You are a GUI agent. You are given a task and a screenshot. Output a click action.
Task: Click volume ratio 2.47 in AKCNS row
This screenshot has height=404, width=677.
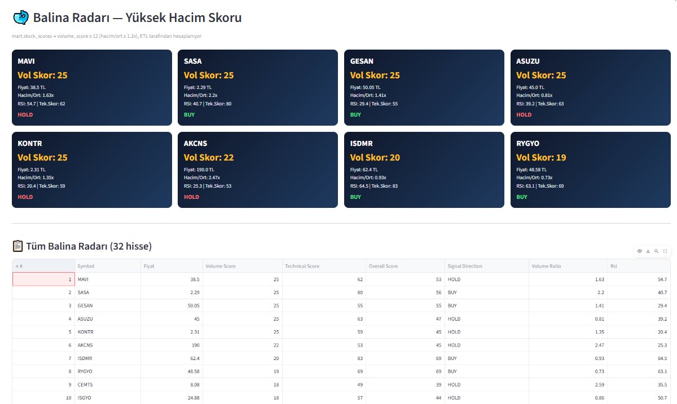[x=568, y=345]
